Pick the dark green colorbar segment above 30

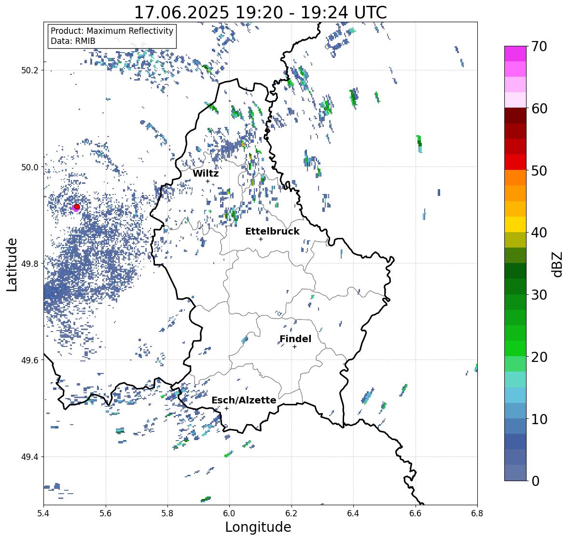tap(515, 286)
